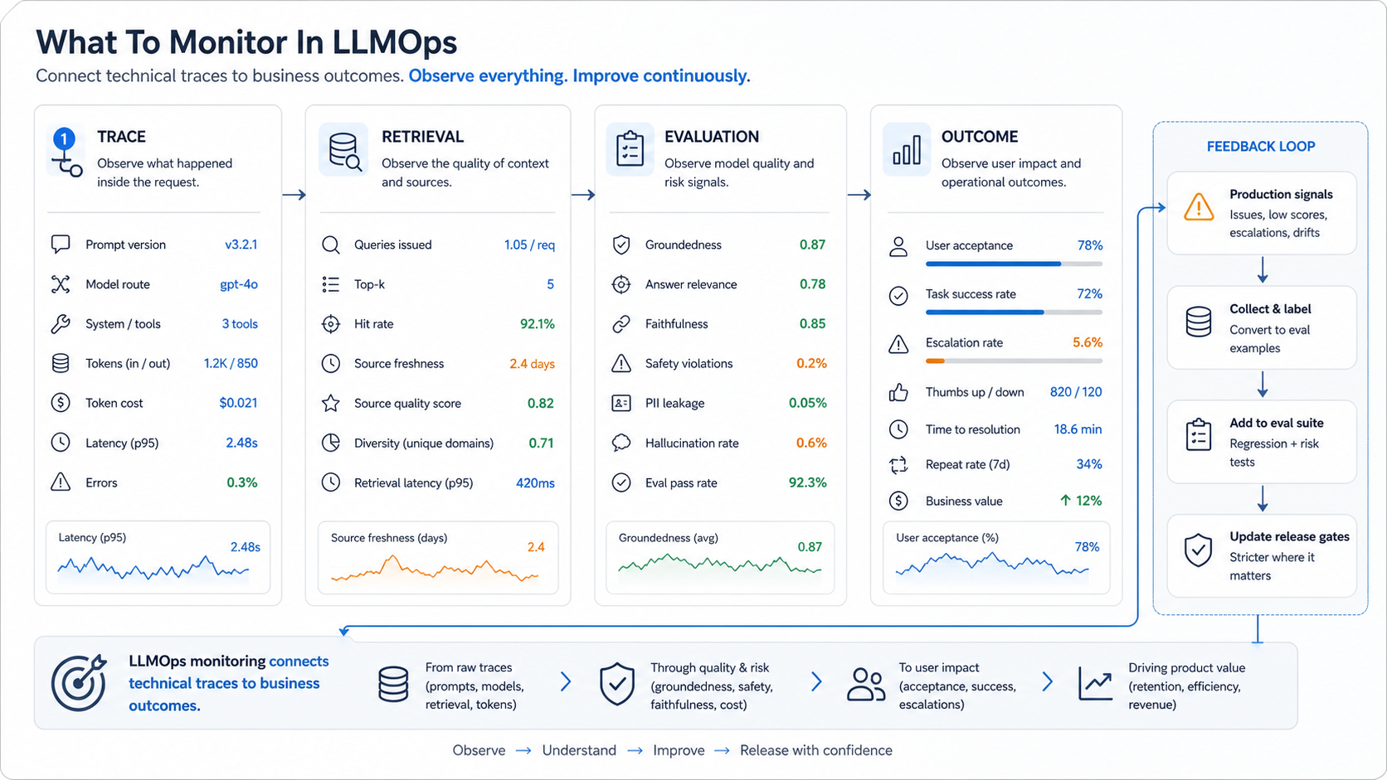This screenshot has height=780, width=1387.
Task: Click the User acceptance person icon
Action: click(898, 246)
